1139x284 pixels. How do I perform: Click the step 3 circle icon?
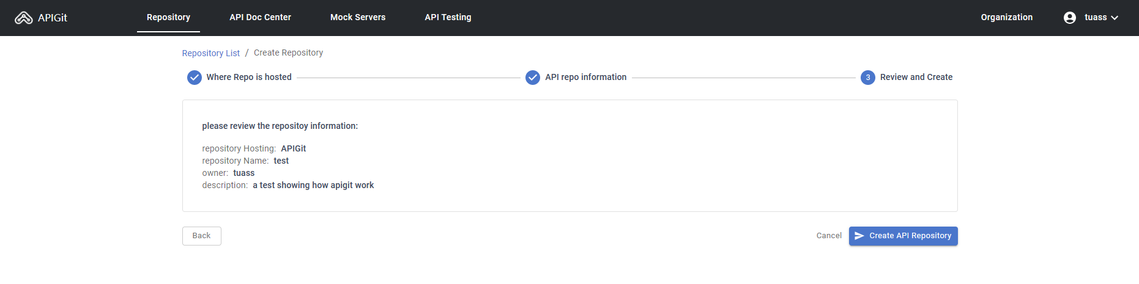coord(868,78)
